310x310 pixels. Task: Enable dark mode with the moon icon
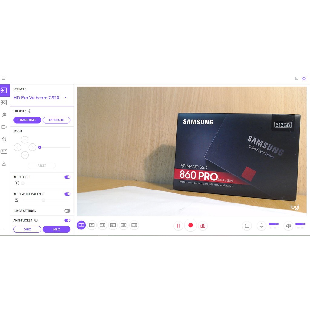296,78
